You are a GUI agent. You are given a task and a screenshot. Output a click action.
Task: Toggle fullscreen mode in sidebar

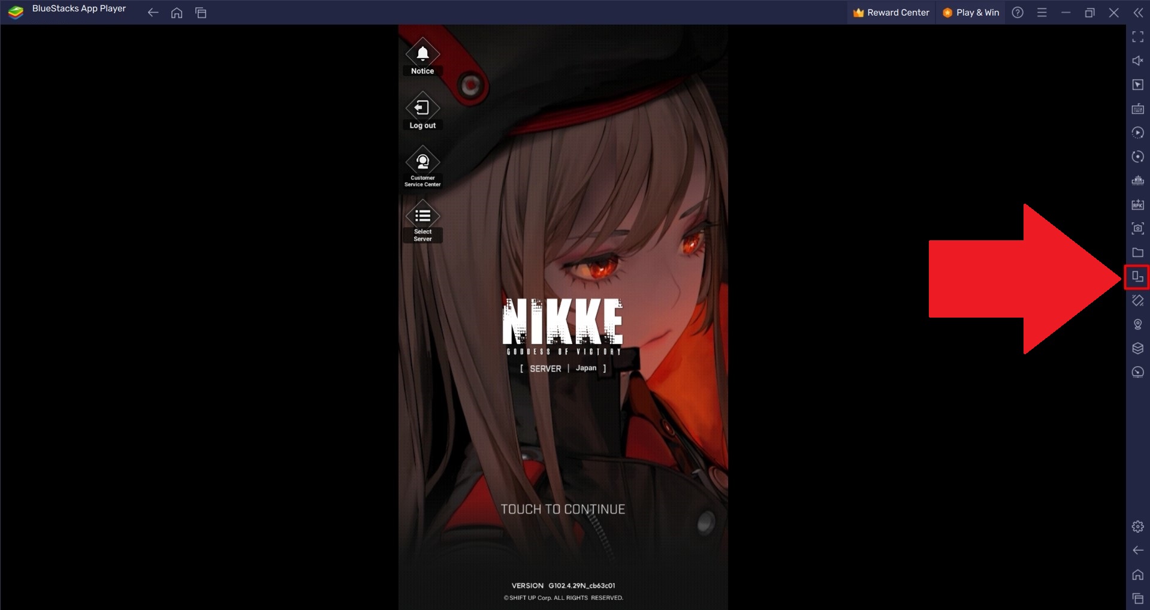tap(1137, 37)
